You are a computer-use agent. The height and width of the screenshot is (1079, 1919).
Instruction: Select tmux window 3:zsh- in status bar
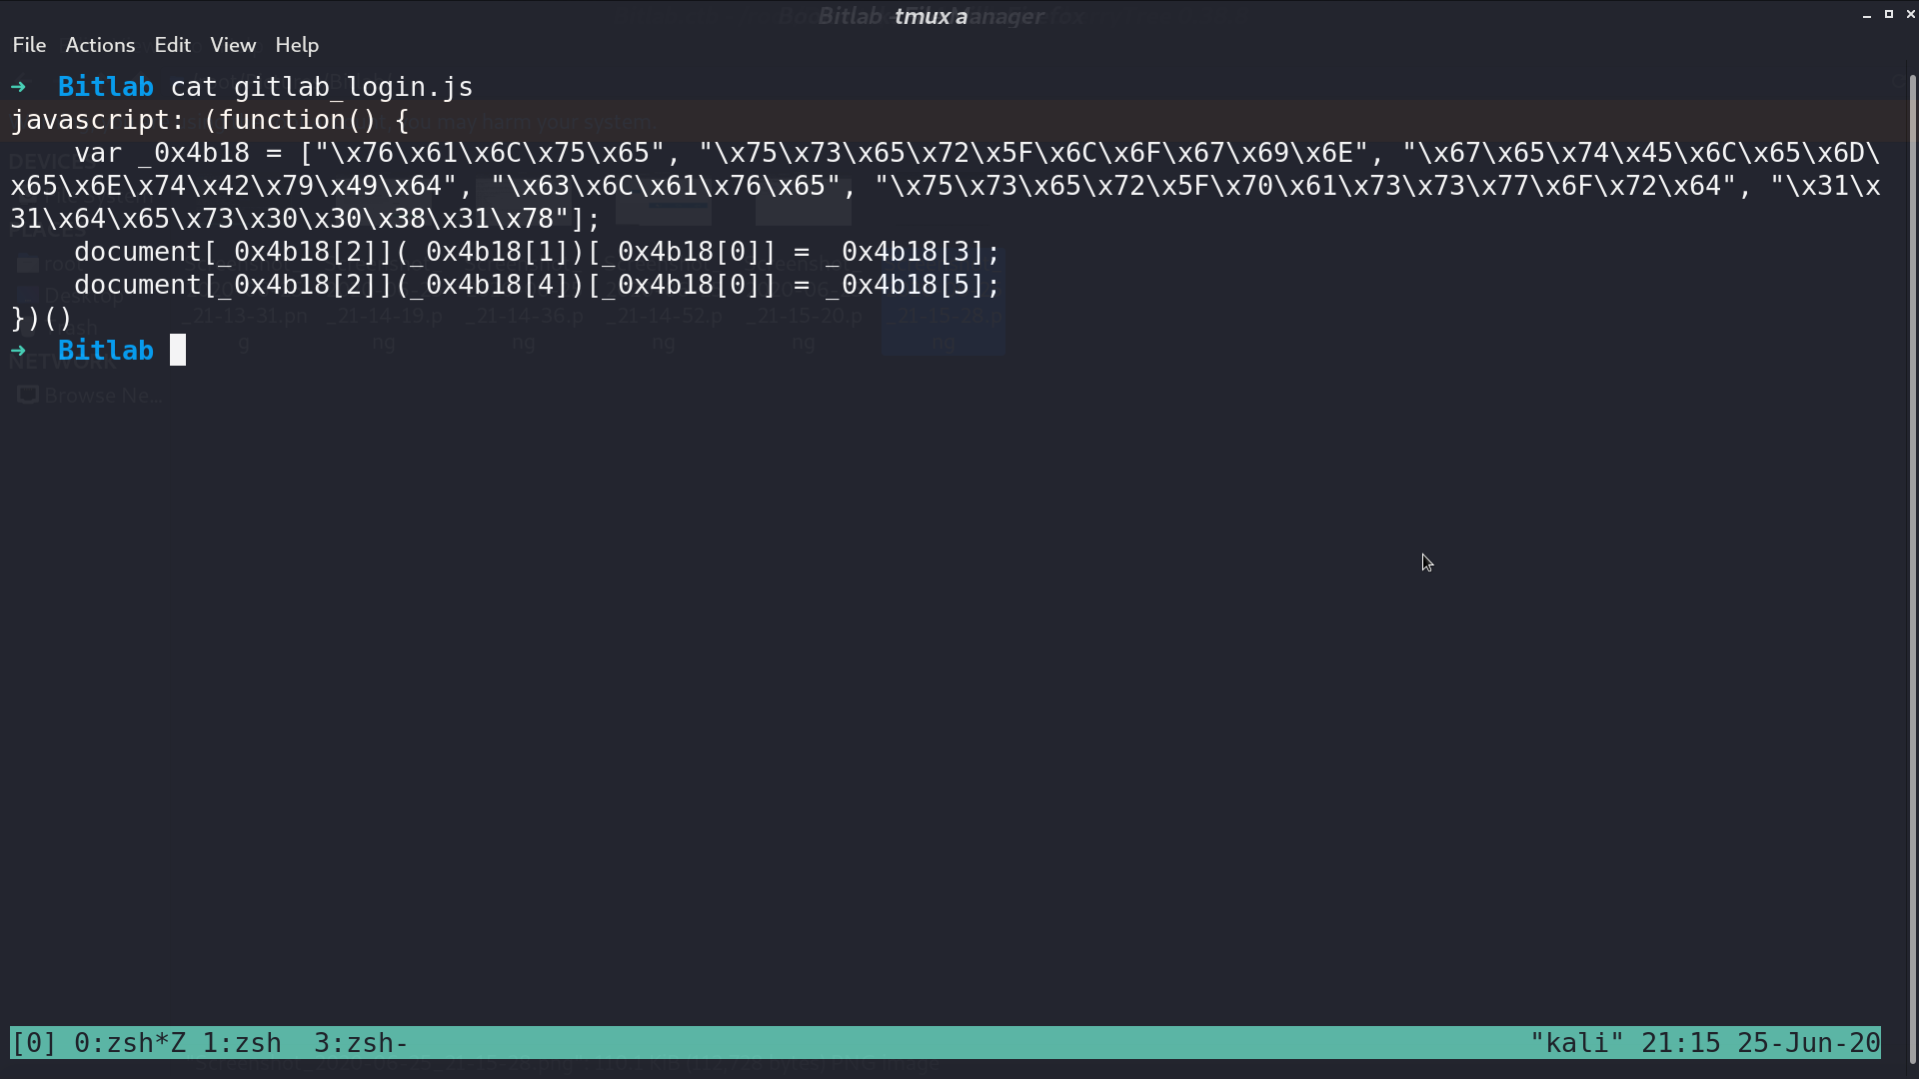(x=361, y=1043)
